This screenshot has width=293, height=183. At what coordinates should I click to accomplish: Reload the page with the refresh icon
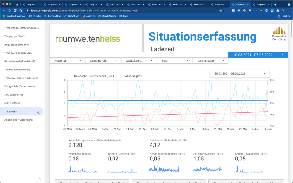click(x=15, y=11)
